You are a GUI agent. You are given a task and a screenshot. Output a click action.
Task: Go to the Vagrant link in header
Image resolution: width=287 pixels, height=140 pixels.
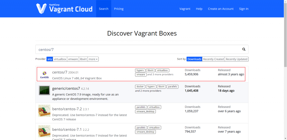[185, 9]
